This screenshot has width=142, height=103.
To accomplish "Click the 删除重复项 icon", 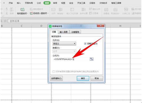I will (31, 9).
